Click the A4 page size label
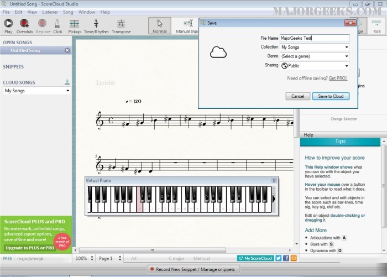This screenshot has width=387, height=277. pos(134,259)
